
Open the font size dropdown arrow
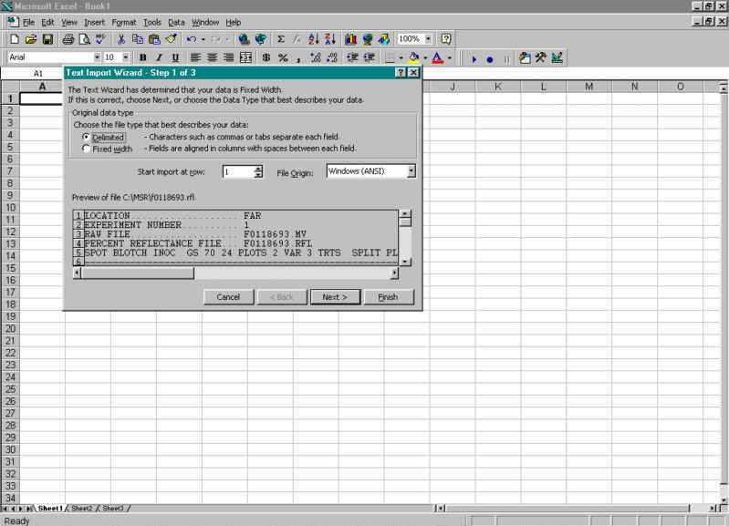pyautogui.click(x=126, y=57)
